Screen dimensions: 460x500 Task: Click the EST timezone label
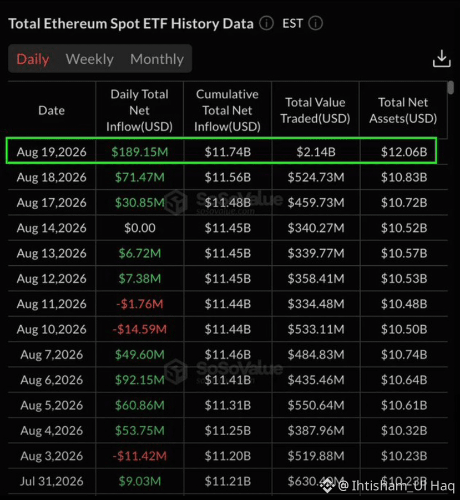click(292, 23)
